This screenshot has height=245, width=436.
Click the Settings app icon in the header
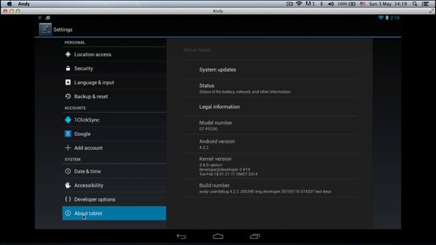pyautogui.click(x=45, y=29)
